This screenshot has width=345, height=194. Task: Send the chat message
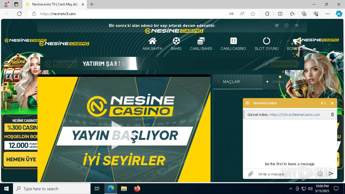pos(331,174)
